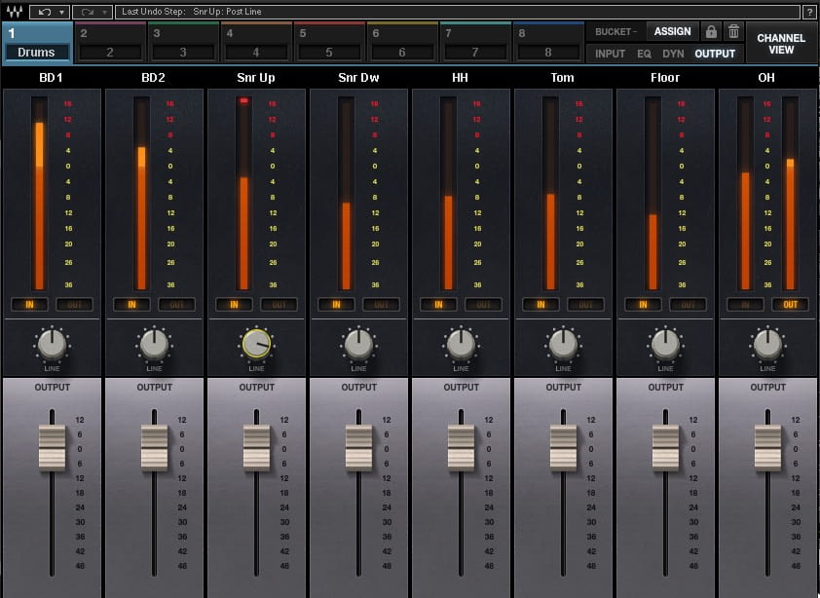This screenshot has width=820, height=598.
Task: Click the BD2 output fader
Action: coord(153,448)
